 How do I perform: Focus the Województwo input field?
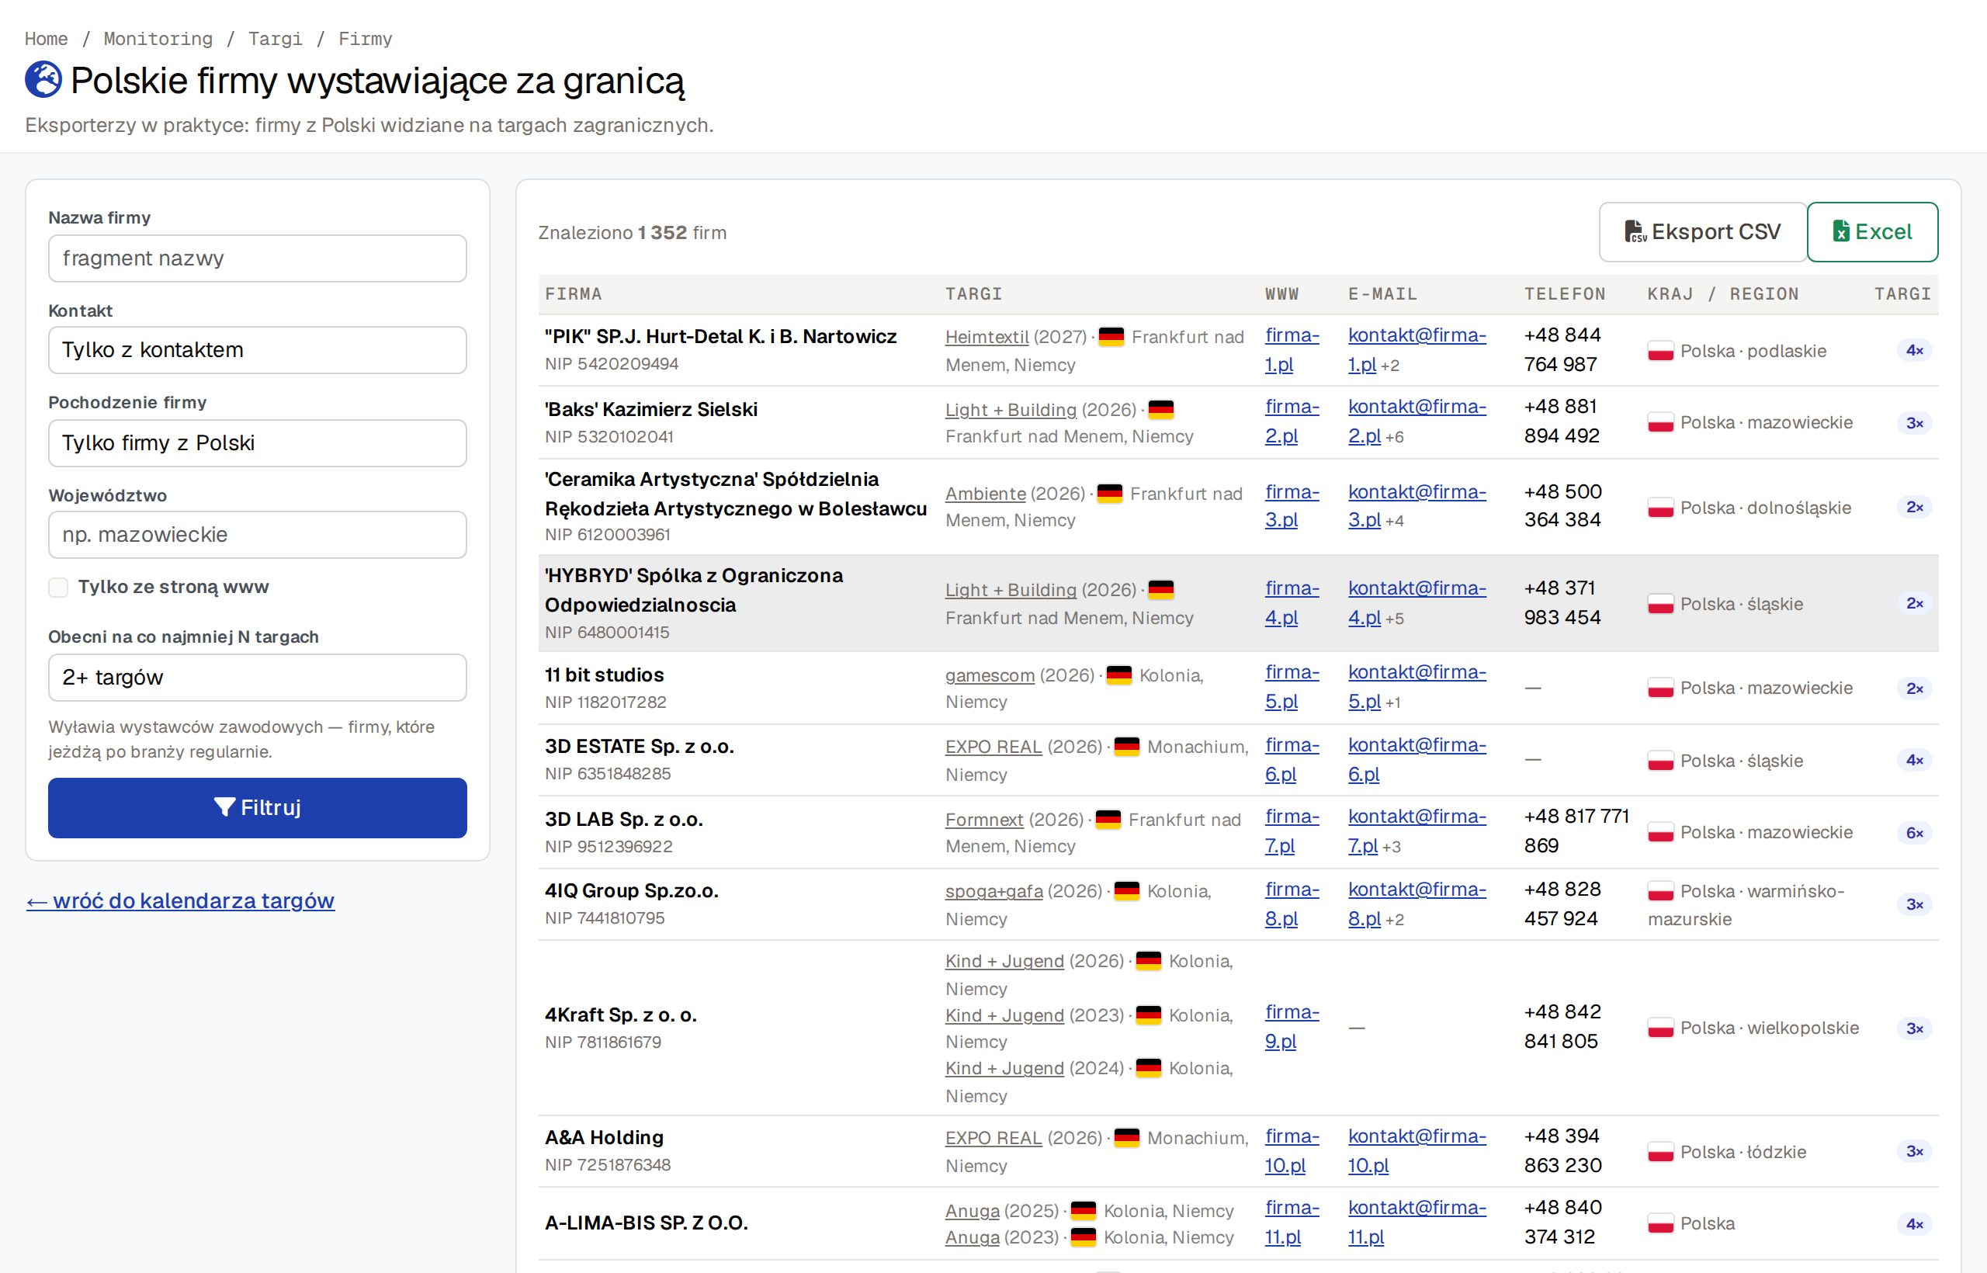[257, 535]
